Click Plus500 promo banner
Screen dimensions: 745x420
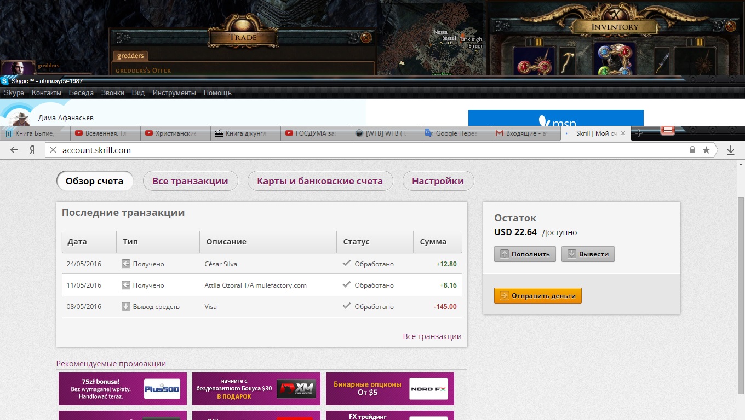[123, 389]
